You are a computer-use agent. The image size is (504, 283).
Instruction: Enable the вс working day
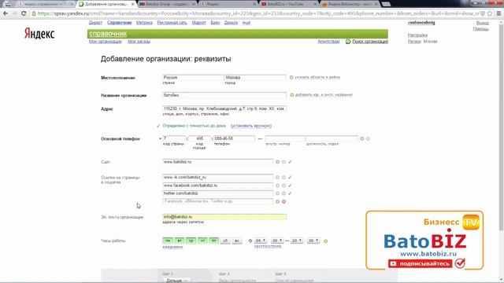(x=237, y=241)
